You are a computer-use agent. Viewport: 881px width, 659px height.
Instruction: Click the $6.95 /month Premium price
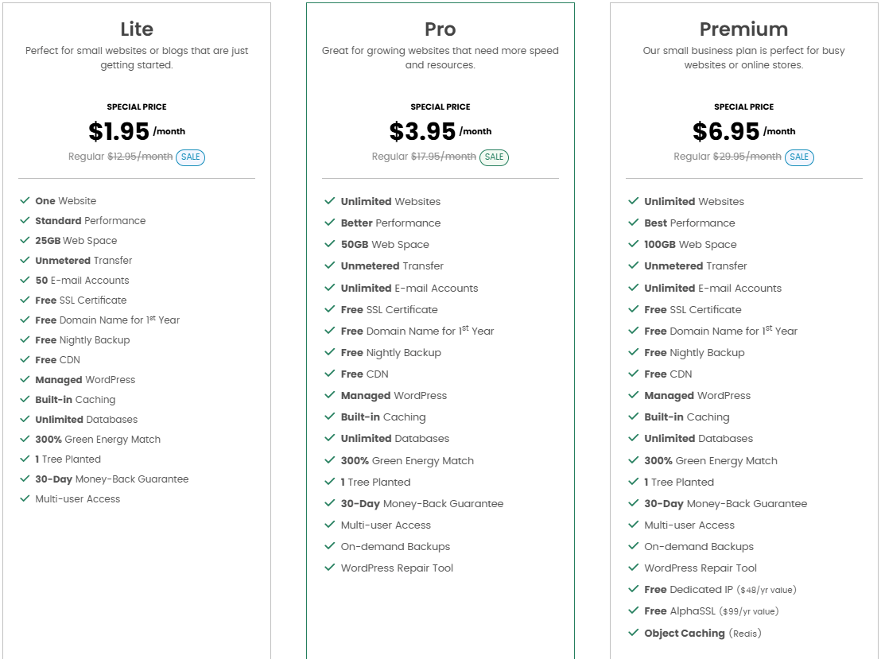(x=743, y=131)
